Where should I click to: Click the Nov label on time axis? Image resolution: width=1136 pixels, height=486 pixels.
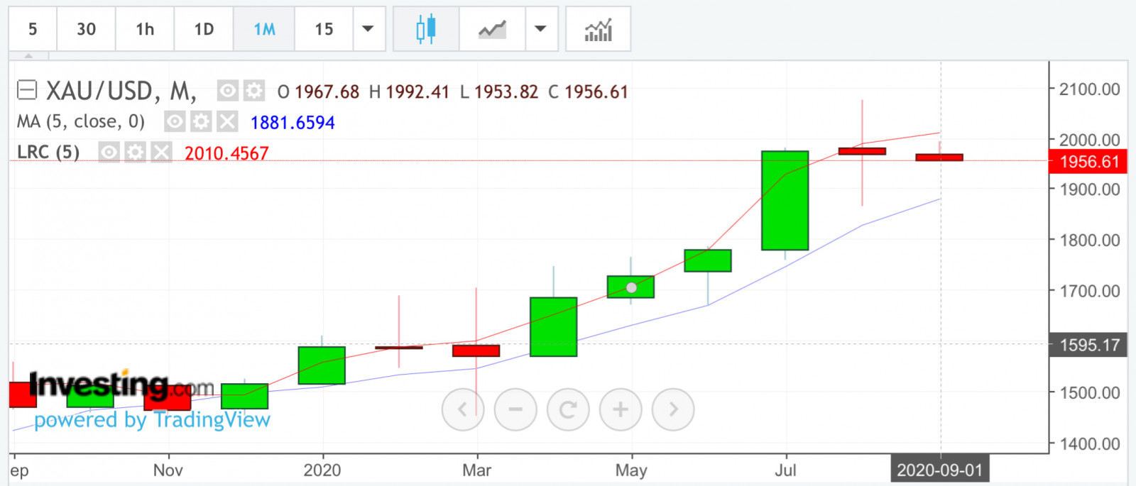[x=168, y=470]
